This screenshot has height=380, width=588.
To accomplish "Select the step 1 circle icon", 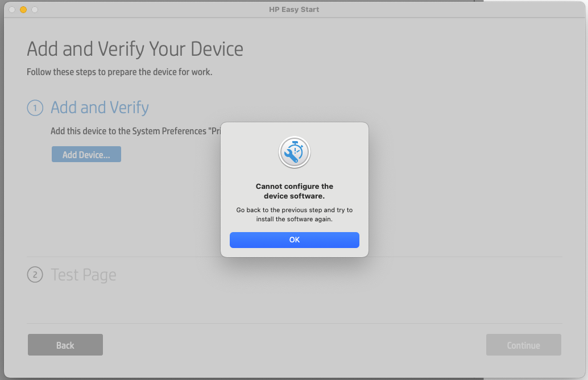I will 35,108.
